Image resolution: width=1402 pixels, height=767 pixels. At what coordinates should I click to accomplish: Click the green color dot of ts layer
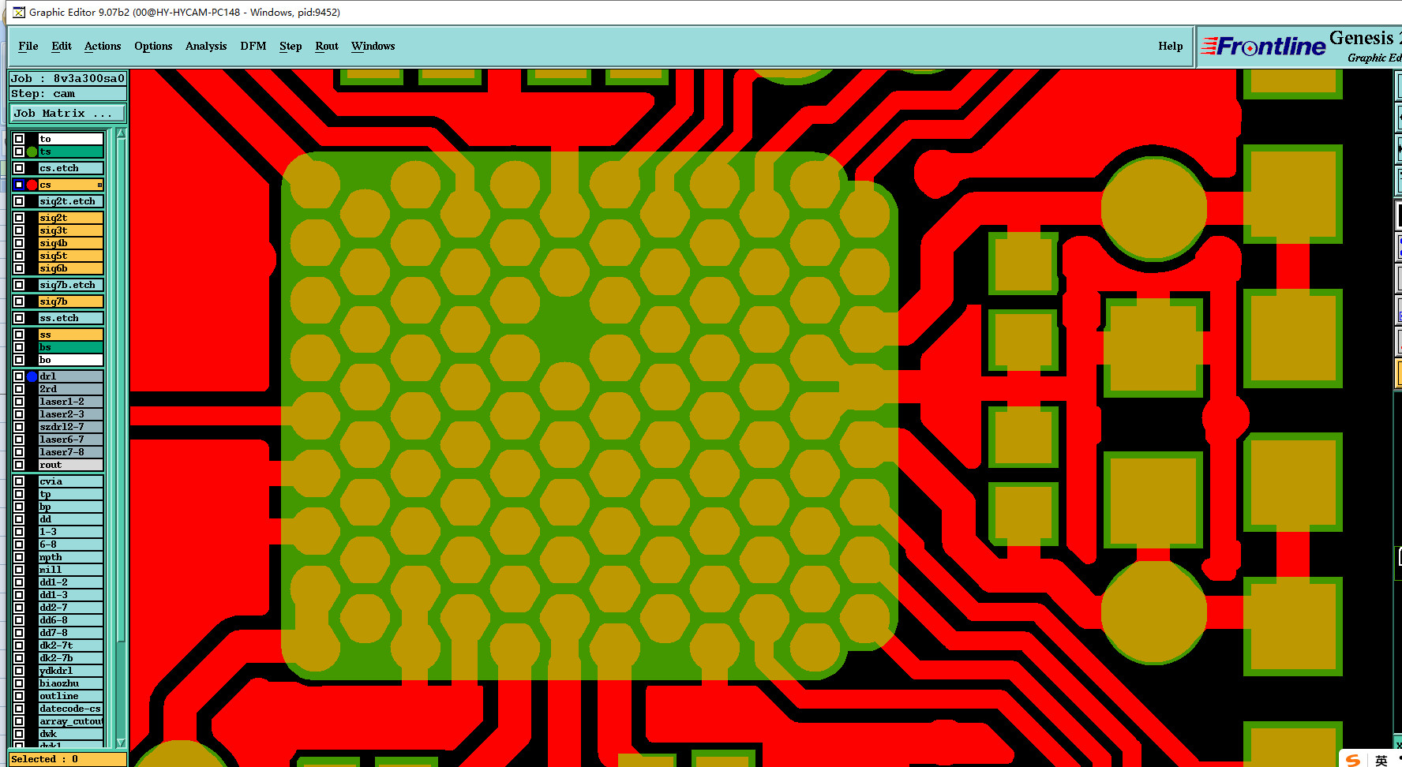click(32, 152)
